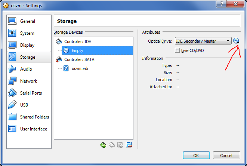Click the optical disc icon beside Empty
The height and width of the screenshot is (166, 247).
click(x=66, y=50)
